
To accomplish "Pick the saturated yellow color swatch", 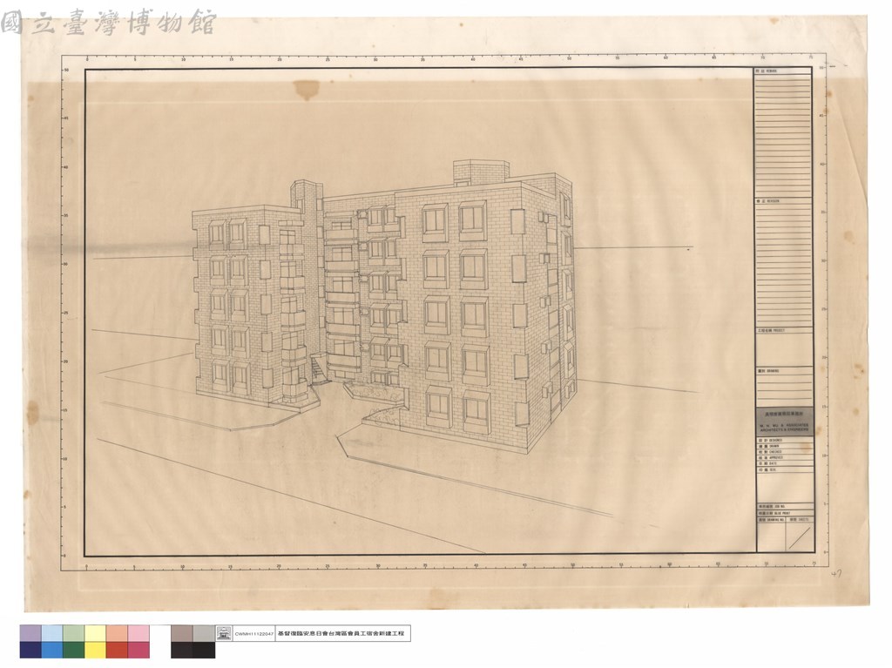I will 95,651.
